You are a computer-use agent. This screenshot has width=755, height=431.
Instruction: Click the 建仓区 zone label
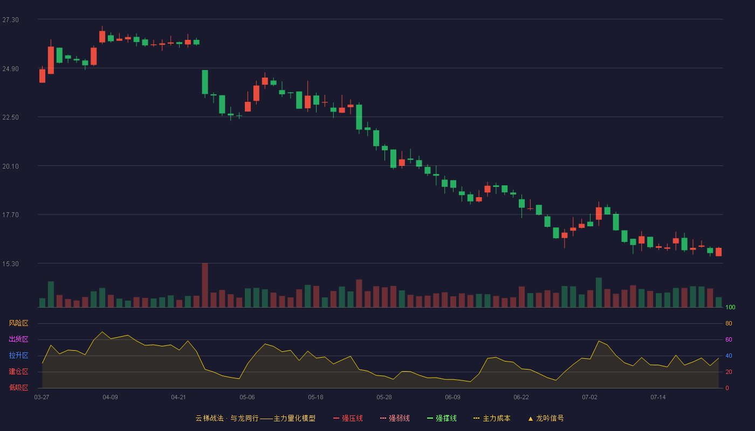(18, 372)
